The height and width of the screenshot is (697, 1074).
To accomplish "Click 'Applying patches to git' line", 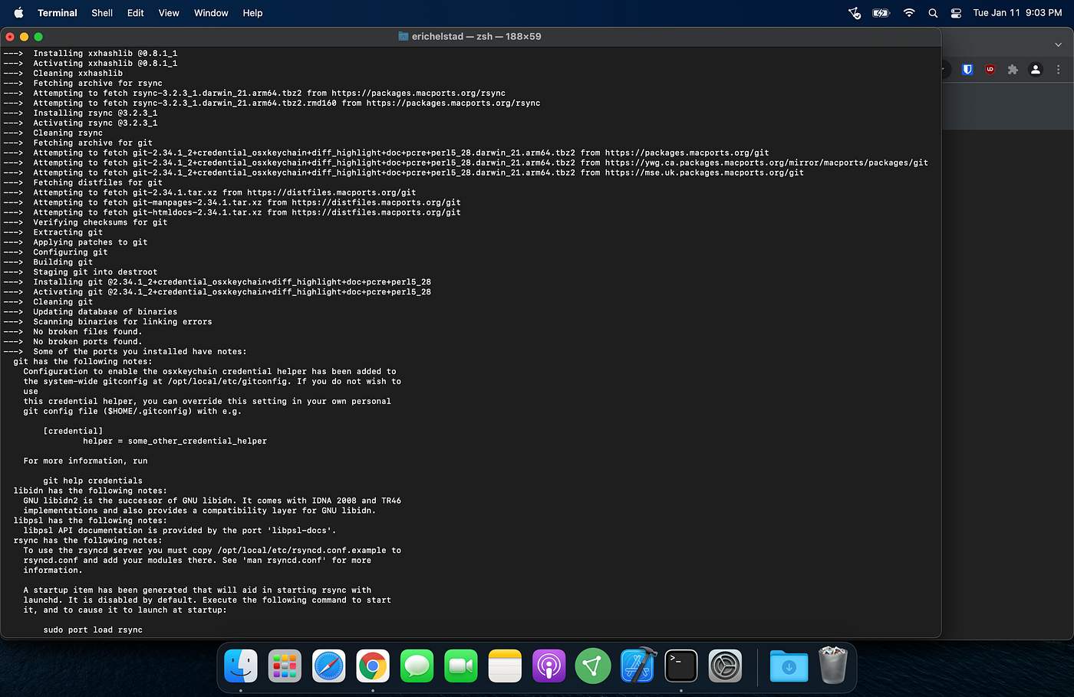I will (91, 242).
